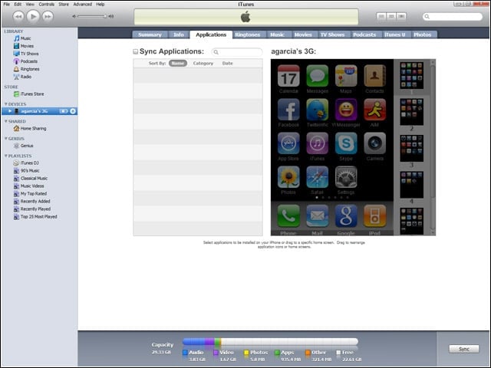491x368 pixels.
Task: Select the Maps app icon
Action: click(x=346, y=76)
